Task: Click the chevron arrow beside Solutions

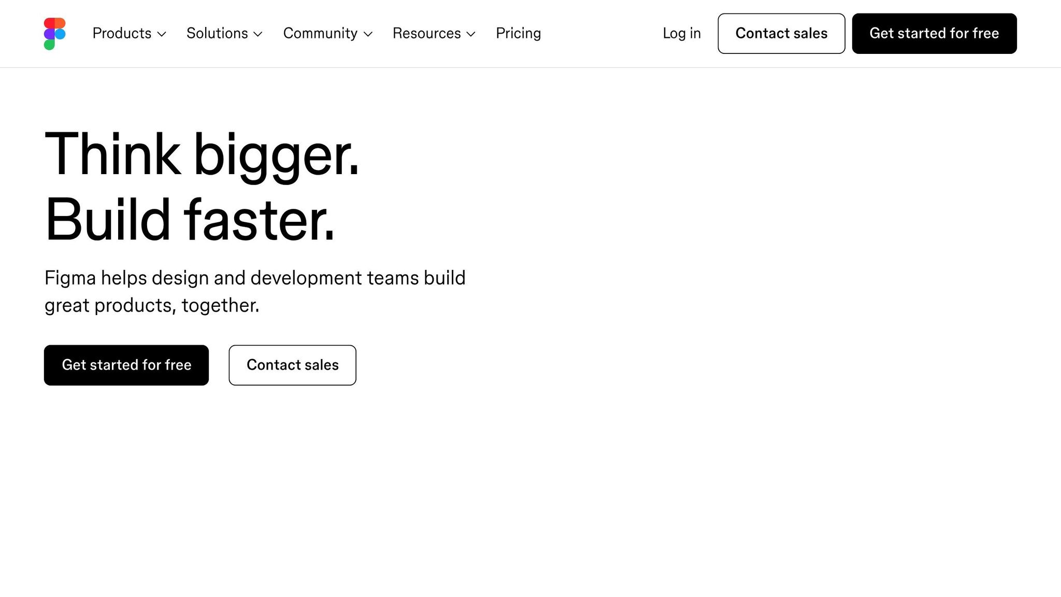Action: (258, 34)
